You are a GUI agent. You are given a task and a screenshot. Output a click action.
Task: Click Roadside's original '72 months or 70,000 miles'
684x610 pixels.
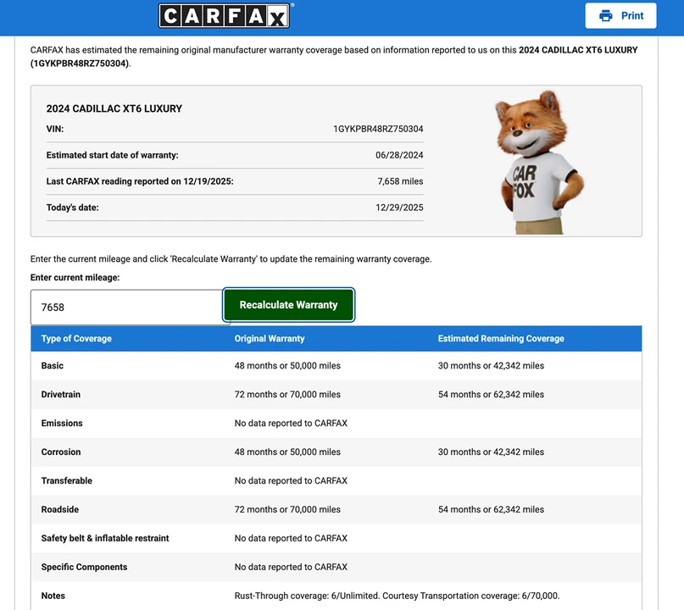pyautogui.click(x=287, y=510)
